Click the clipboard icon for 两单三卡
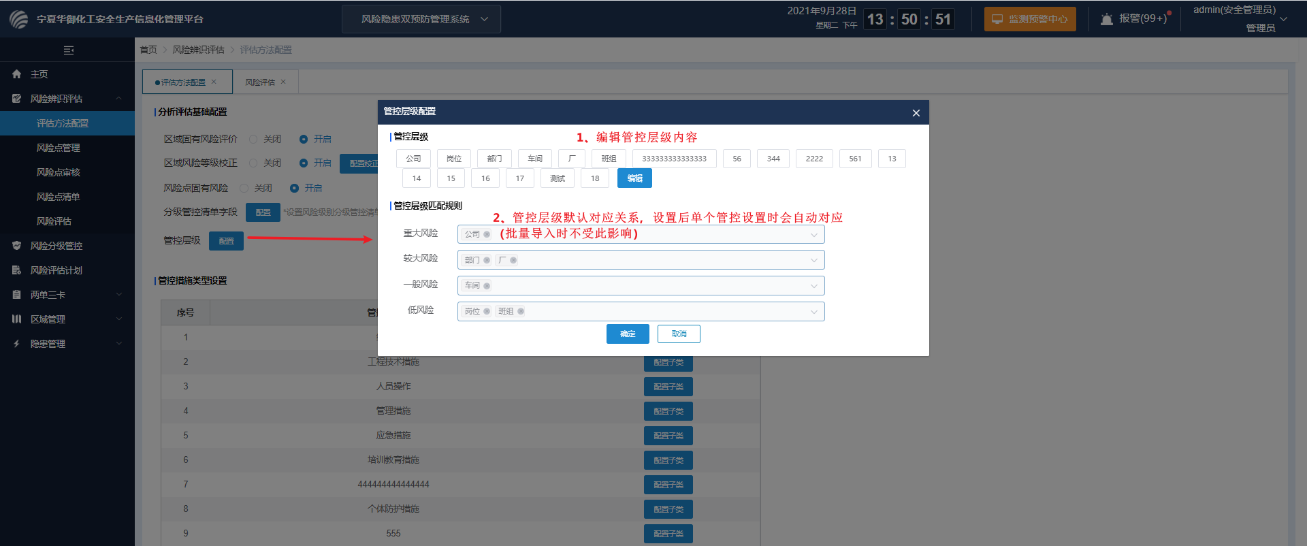This screenshot has width=1307, height=546. (x=16, y=295)
